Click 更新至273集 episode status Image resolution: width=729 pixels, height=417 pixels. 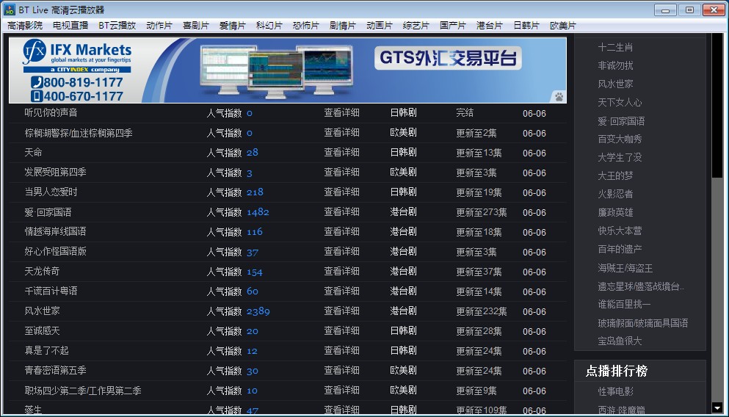pos(481,212)
